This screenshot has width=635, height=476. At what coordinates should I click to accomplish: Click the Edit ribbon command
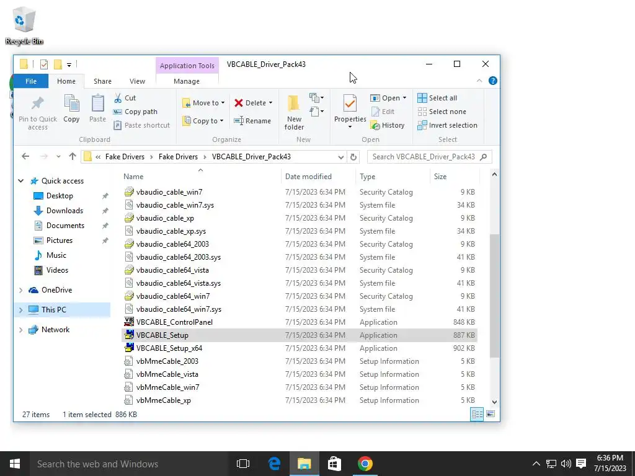(x=383, y=112)
